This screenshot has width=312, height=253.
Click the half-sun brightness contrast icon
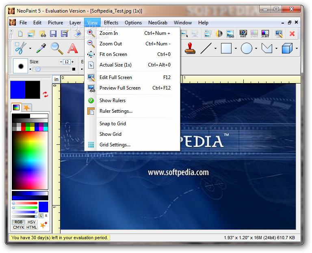pyautogui.click(x=219, y=34)
